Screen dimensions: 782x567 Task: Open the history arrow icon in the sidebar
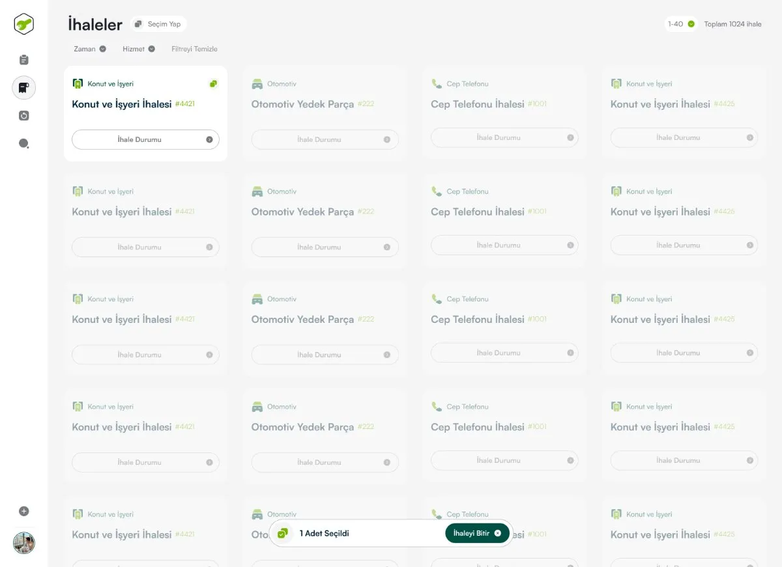[24, 116]
